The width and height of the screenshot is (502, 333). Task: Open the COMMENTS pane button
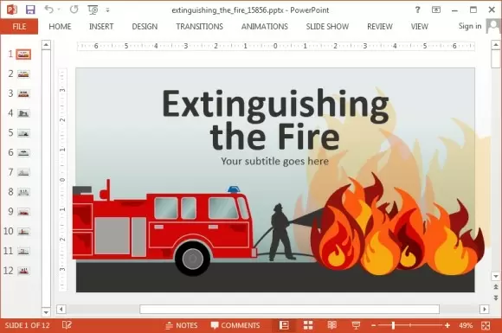(x=235, y=325)
